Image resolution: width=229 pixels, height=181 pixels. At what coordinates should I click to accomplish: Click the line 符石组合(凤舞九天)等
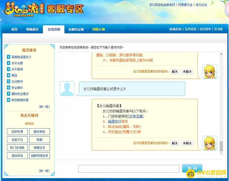point(122,132)
